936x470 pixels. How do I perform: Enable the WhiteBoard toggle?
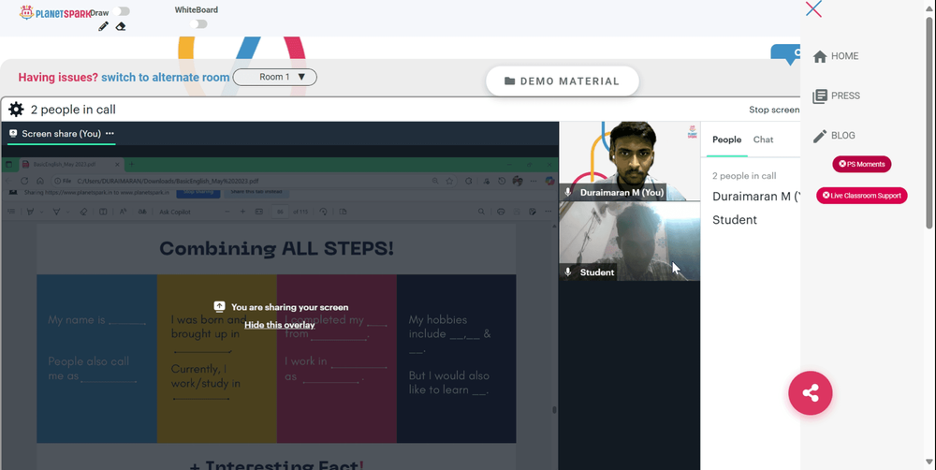click(198, 24)
